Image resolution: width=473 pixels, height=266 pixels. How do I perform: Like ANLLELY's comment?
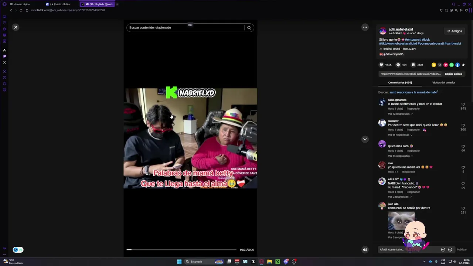coord(463,184)
